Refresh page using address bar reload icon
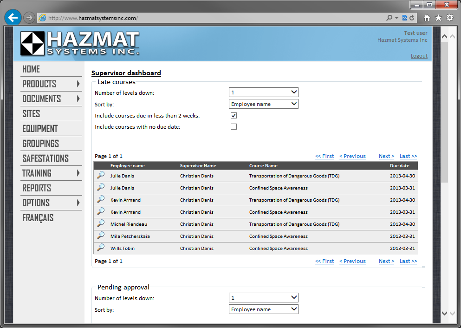This screenshot has width=461, height=328. 412,18
